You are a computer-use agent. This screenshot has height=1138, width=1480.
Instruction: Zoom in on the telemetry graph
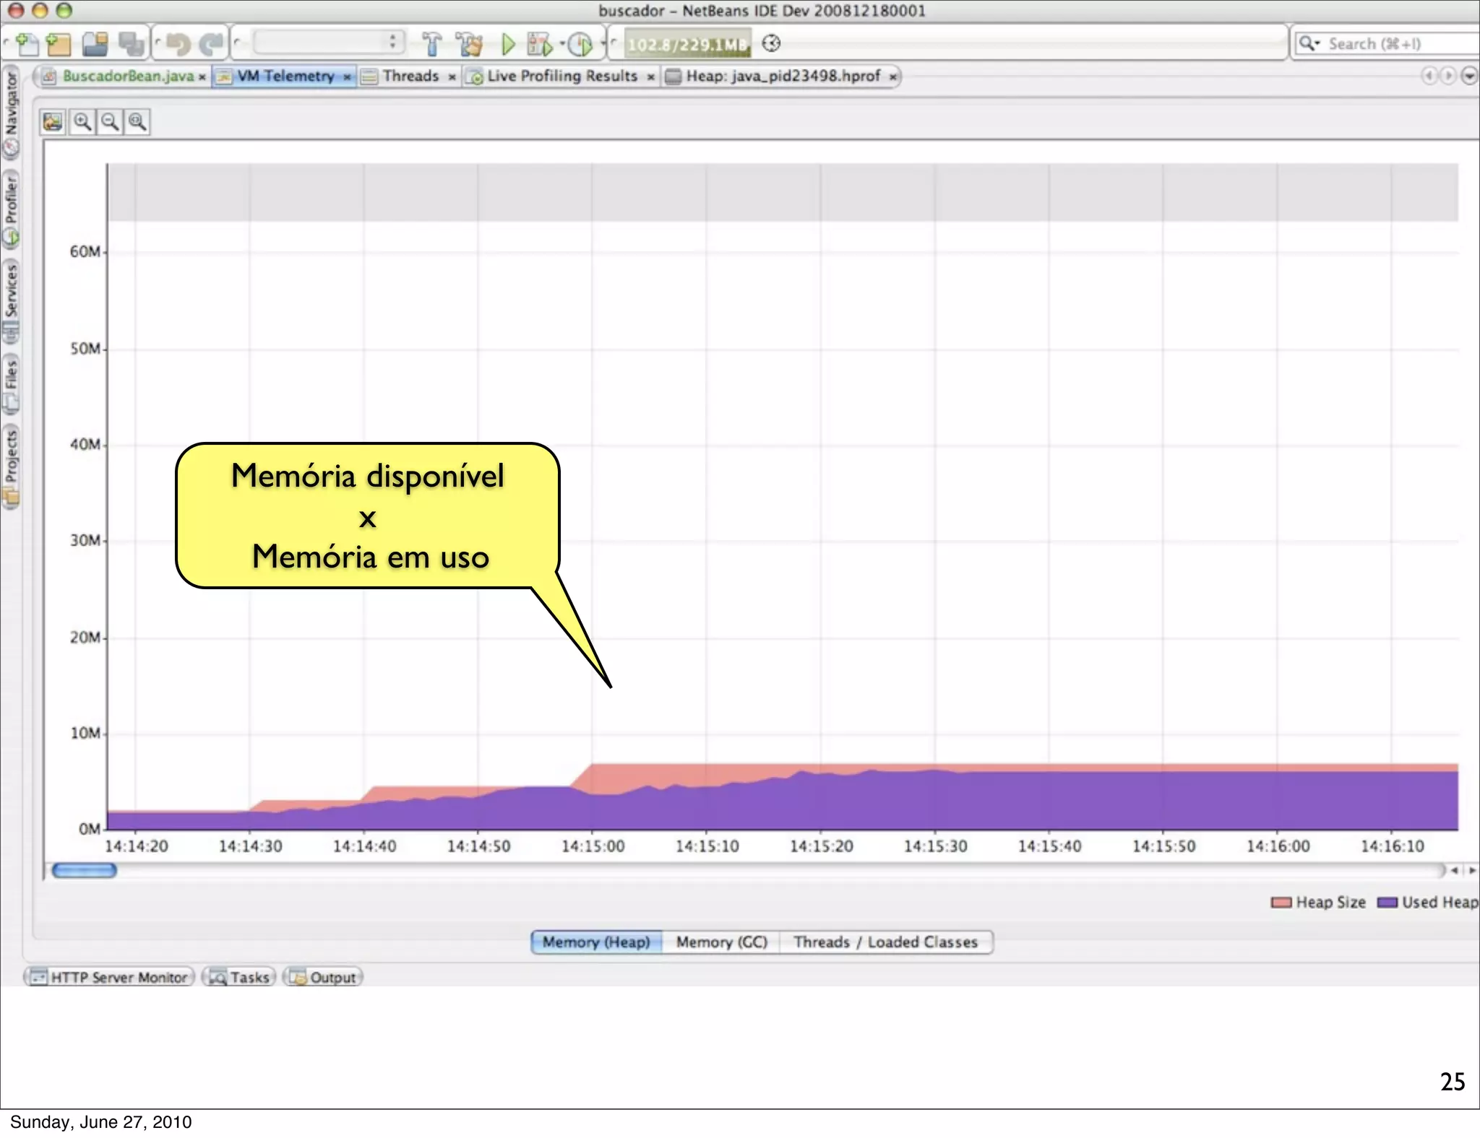(83, 121)
